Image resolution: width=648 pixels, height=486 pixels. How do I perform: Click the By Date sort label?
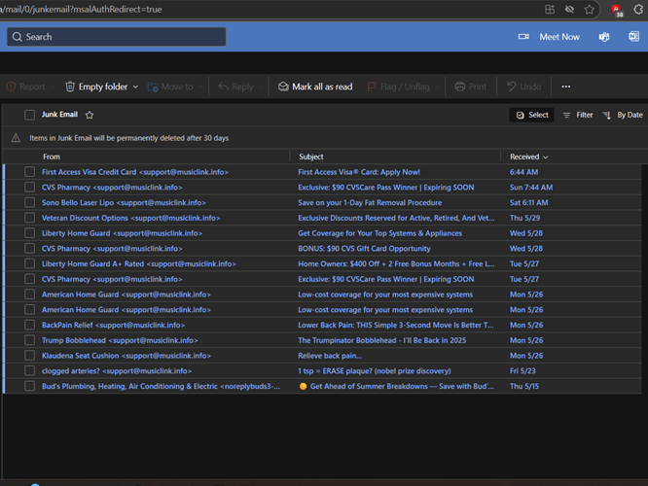(630, 115)
